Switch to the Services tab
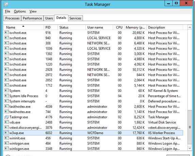Screen dimensions: 195x156 75,18
